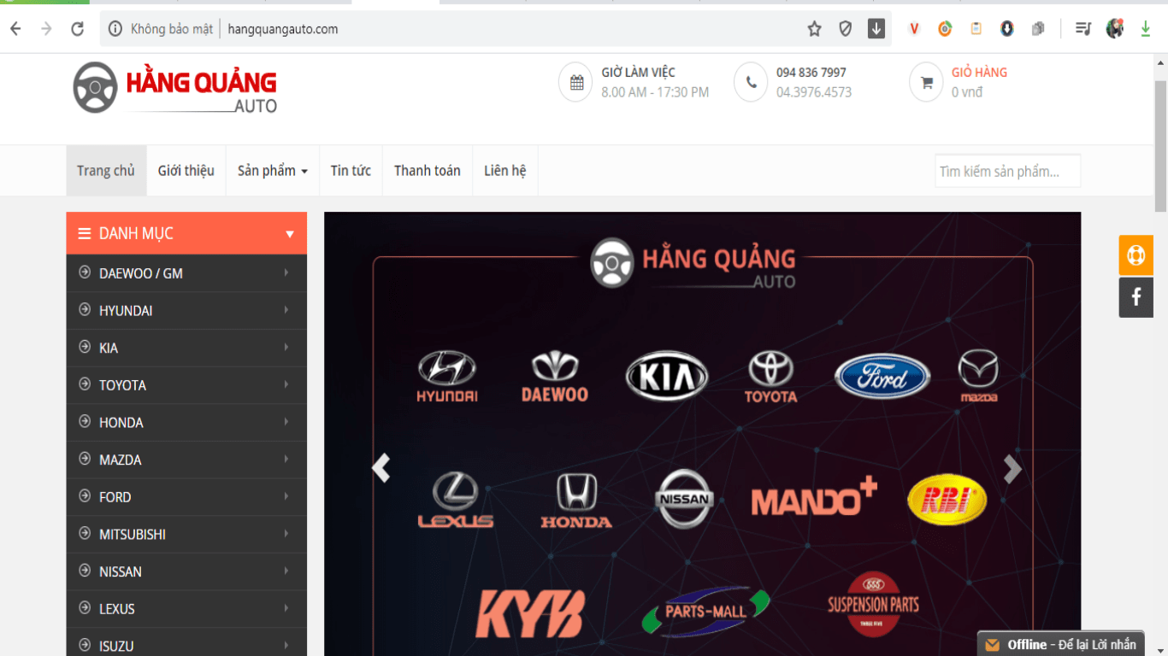Click the Toyota logo in the banner
Image resolution: width=1168 pixels, height=656 pixels.
coord(770,377)
